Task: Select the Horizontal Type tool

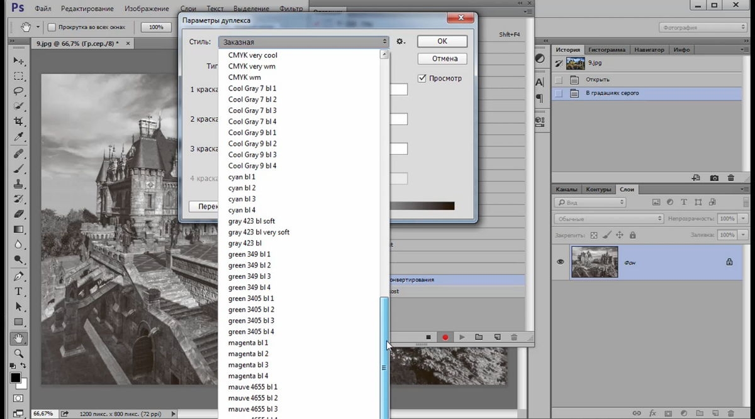Action: coord(19,291)
